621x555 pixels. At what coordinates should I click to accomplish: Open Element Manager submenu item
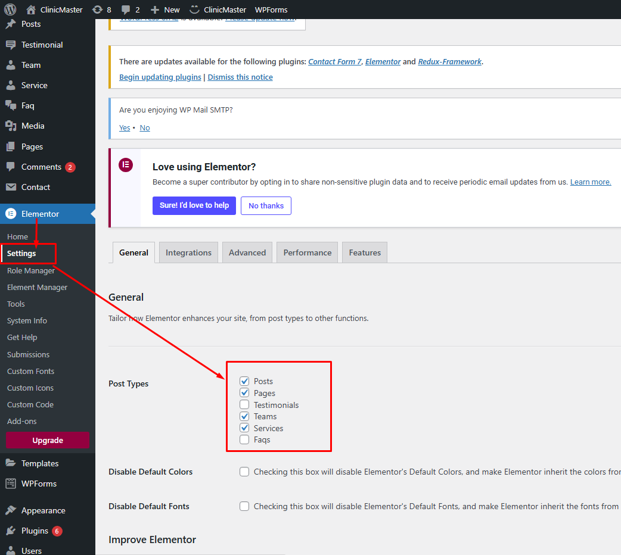point(37,288)
